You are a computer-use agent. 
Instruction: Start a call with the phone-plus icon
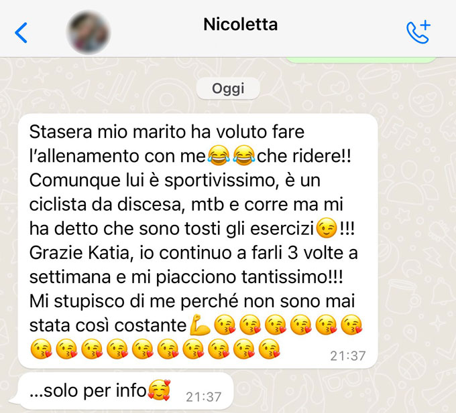click(x=418, y=32)
